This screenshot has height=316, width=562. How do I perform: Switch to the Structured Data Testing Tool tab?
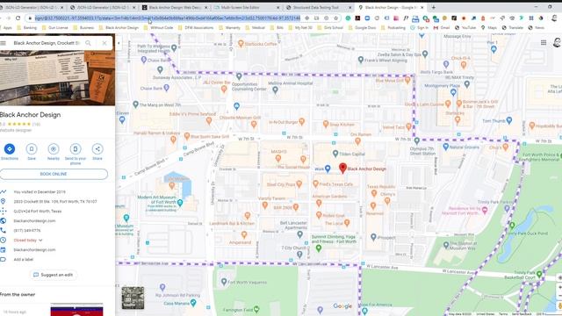317,7
